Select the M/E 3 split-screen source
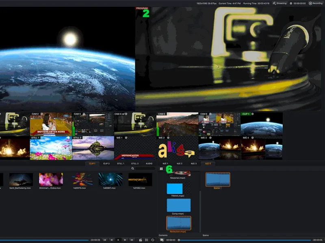325x243 pixels. 219,148
